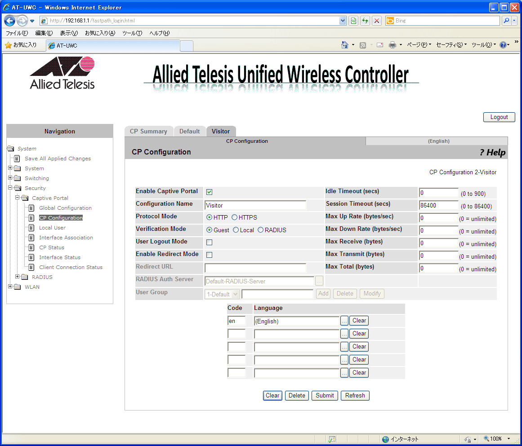The height and width of the screenshot is (446, 522).
Task: Go forward with the browser Forward arrow
Action: point(22,21)
